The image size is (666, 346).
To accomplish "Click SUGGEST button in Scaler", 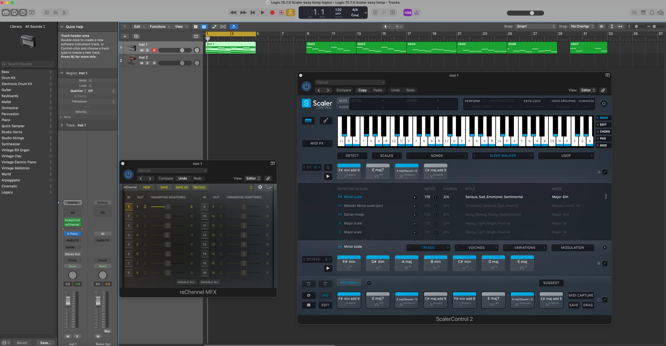I will click(x=551, y=283).
